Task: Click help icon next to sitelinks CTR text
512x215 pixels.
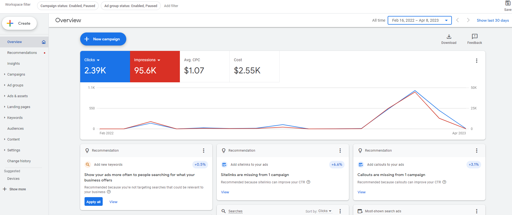Action: 308,182
